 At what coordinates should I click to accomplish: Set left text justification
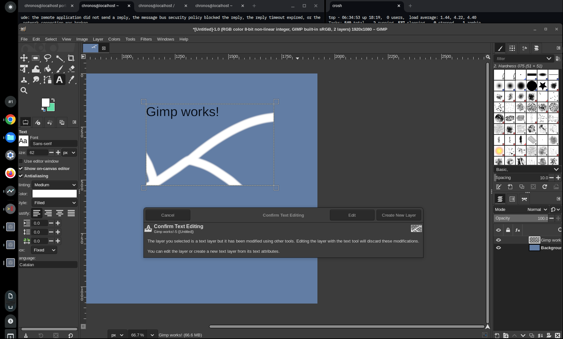tap(37, 213)
